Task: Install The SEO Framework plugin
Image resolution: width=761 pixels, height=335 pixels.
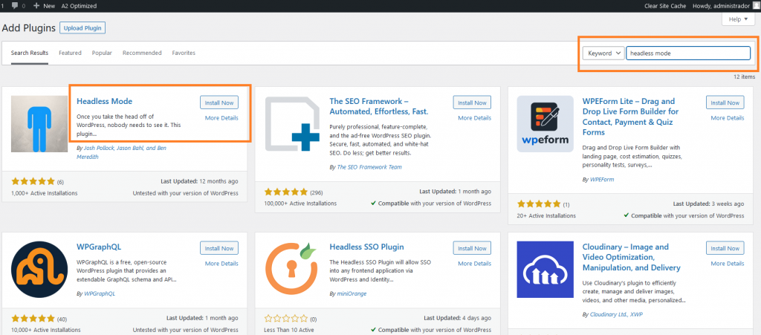Action: (x=472, y=103)
